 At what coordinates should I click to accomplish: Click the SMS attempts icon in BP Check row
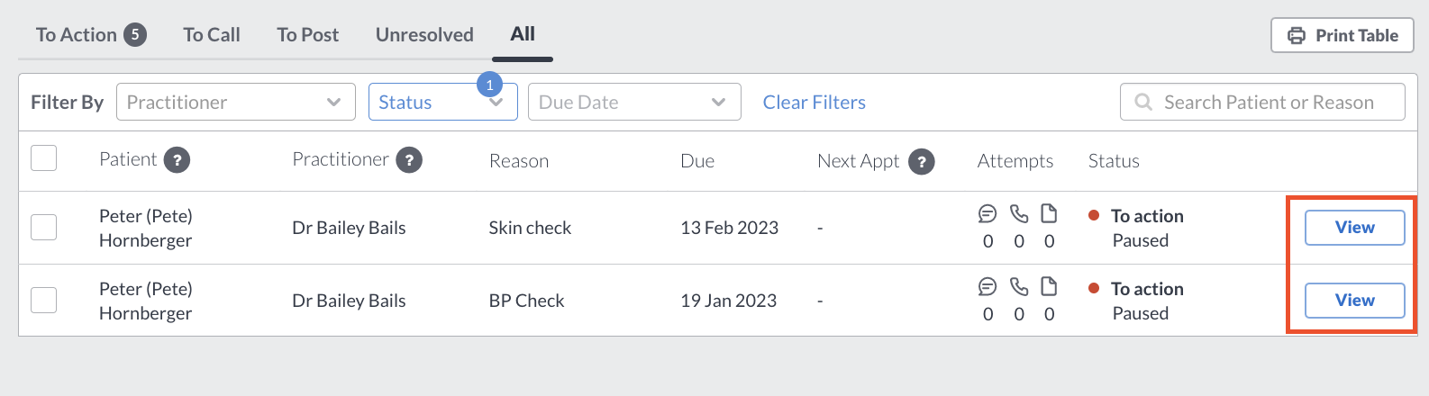point(988,287)
